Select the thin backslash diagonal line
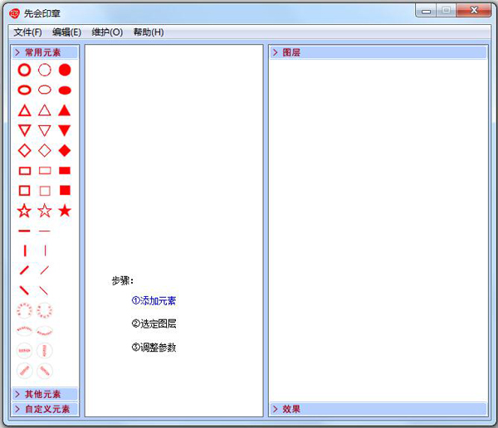This screenshot has height=428, width=498. (43, 290)
